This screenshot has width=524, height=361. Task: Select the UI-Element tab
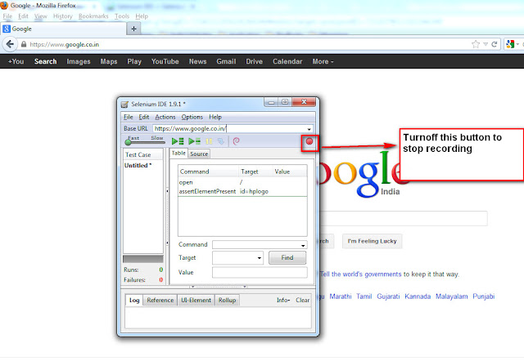[x=196, y=300]
